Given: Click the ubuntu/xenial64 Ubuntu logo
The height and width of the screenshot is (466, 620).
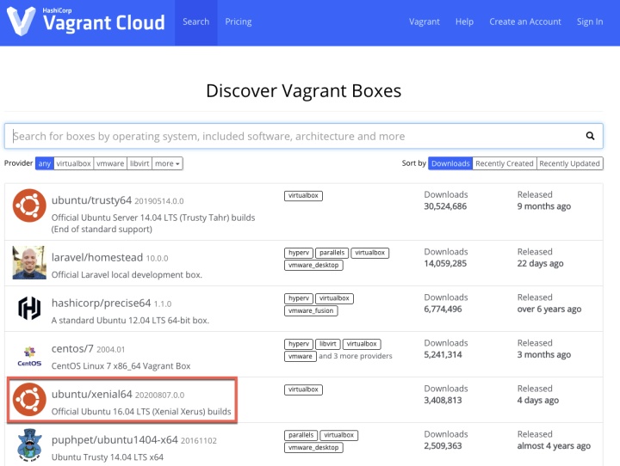Looking at the screenshot, I should (x=29, y=399).
